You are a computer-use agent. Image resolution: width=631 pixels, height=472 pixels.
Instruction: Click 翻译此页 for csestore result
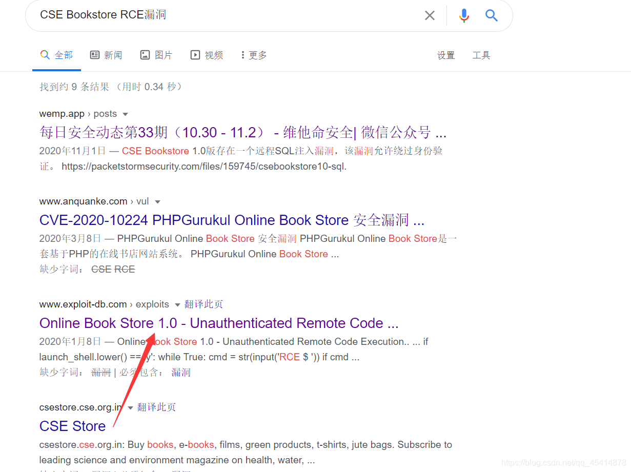click(x=156, y=407)
